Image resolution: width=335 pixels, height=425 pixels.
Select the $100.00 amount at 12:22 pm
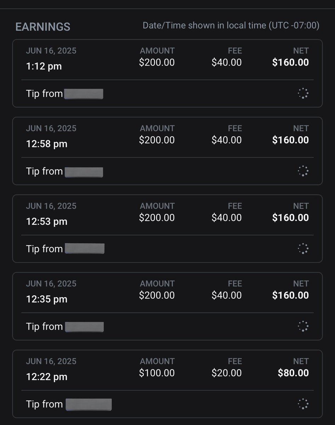click(x=157, y=373)
